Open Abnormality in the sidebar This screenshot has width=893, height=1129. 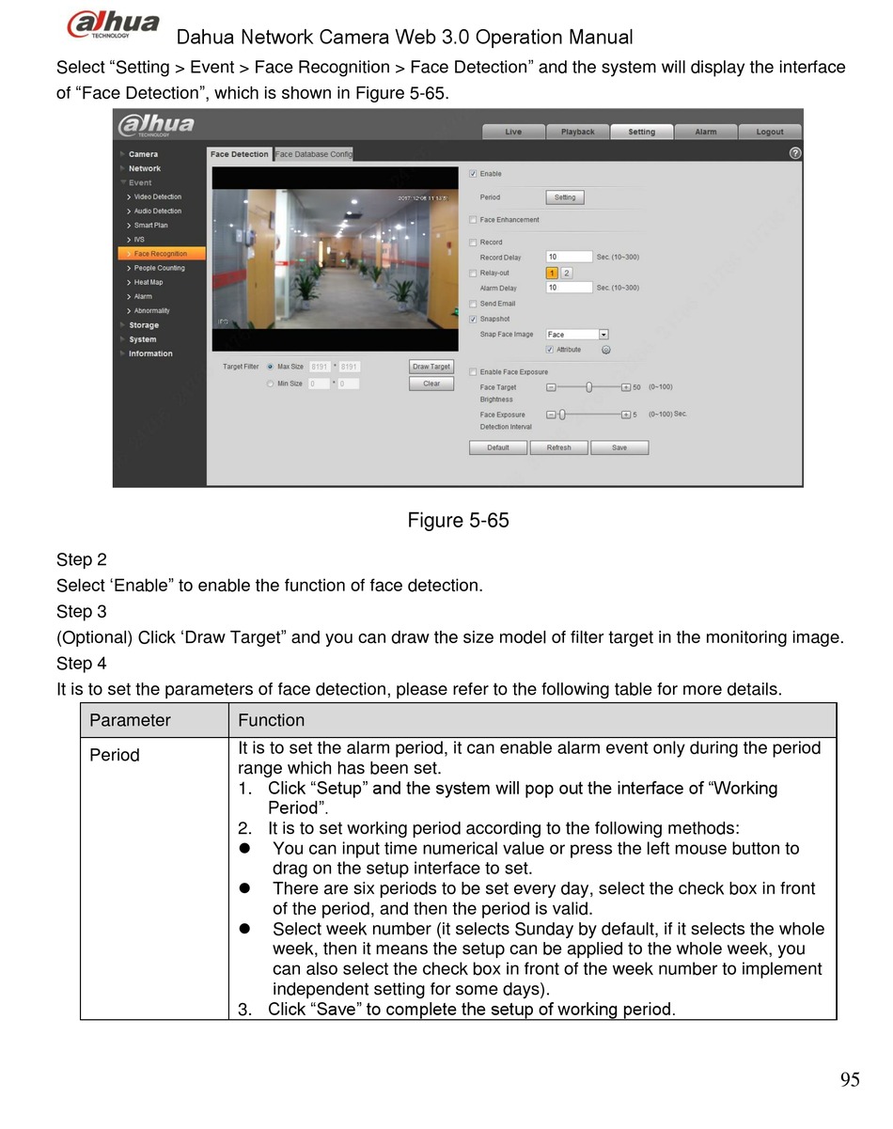[151, 310]
